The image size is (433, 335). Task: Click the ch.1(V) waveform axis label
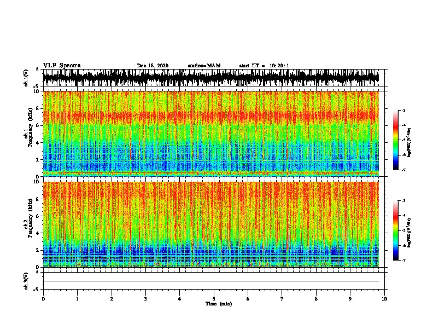click(26, 78)
